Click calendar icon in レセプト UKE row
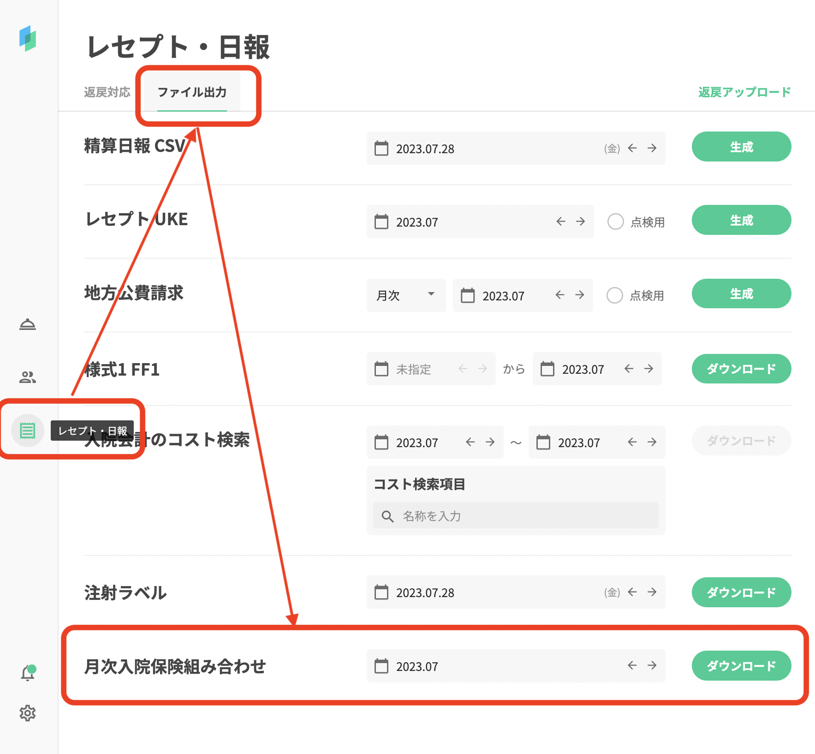 [381, 221]
